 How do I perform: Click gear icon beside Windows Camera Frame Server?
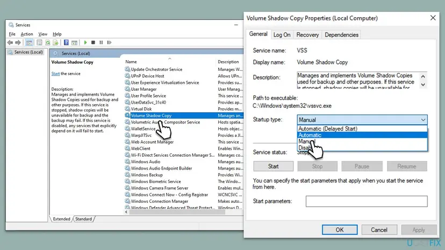[x=127, y=188]
